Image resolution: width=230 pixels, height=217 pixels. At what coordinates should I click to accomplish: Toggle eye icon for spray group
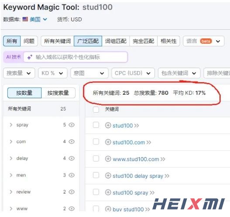[72, 125]
